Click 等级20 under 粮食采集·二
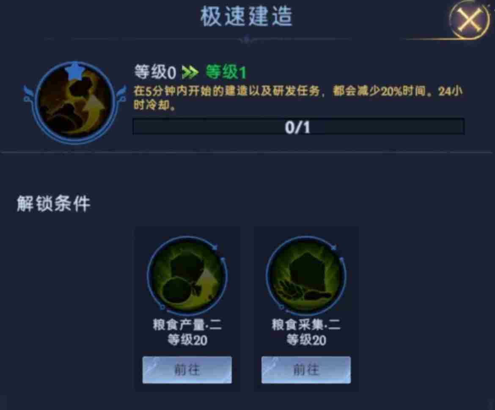The width and height of the screenshot is (495, 410). tap(306, 340)
